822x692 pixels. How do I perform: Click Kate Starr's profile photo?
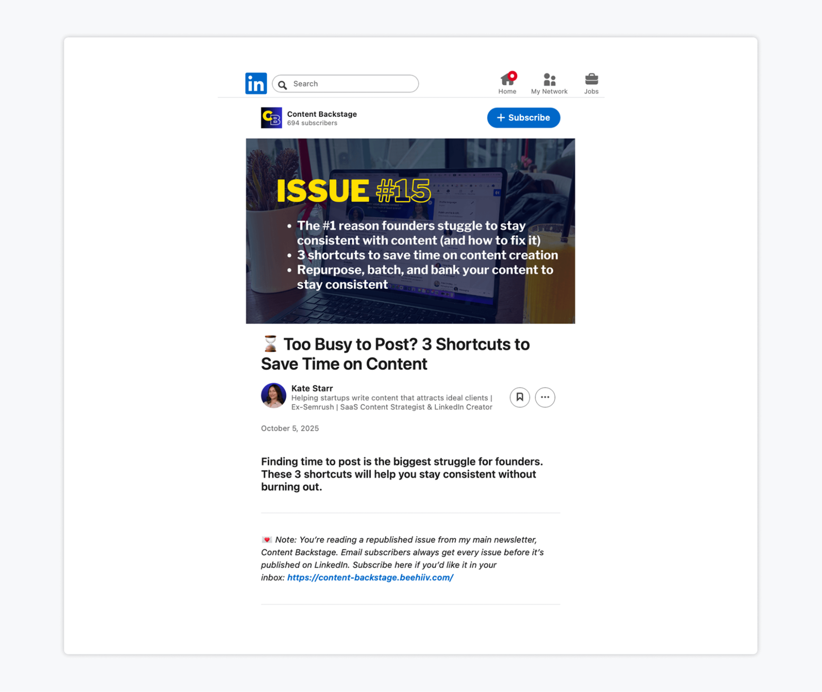click(x=273, y=395)
